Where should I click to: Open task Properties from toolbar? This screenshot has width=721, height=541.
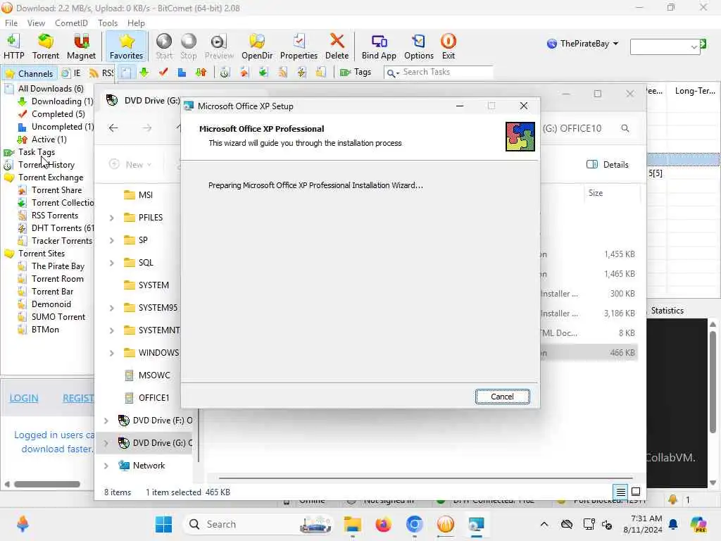click(299, 46)
